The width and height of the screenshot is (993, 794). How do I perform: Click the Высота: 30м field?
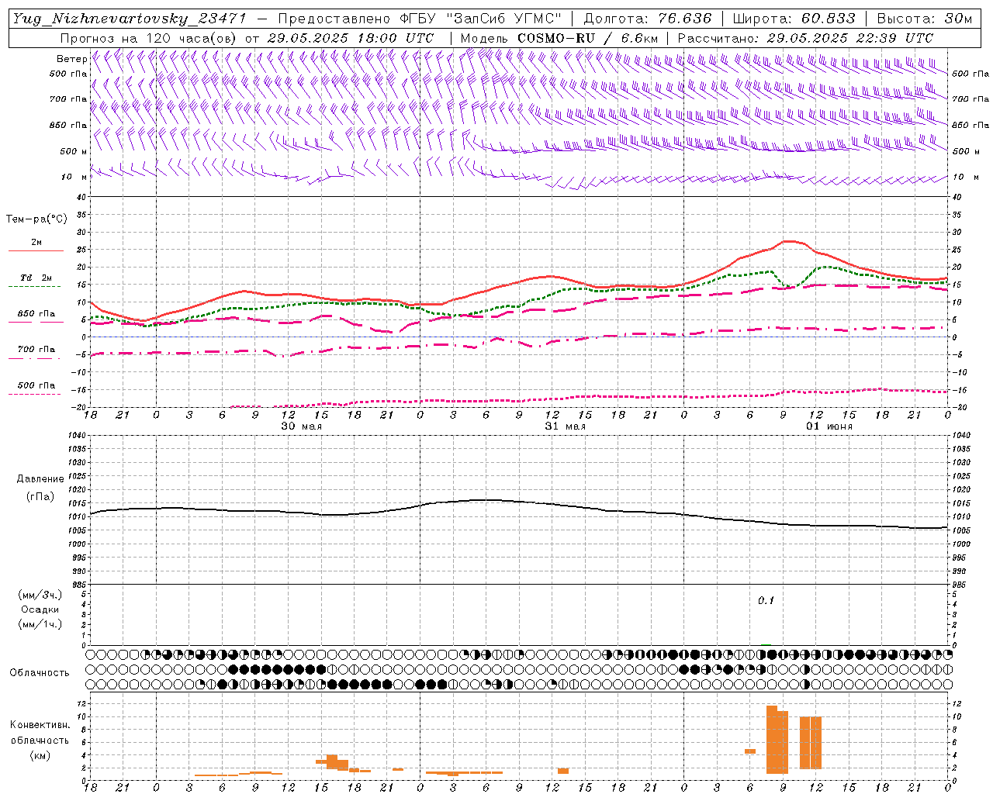[925, 19]
